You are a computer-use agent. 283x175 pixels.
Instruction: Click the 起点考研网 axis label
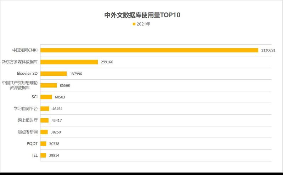(x=28, y=132)
